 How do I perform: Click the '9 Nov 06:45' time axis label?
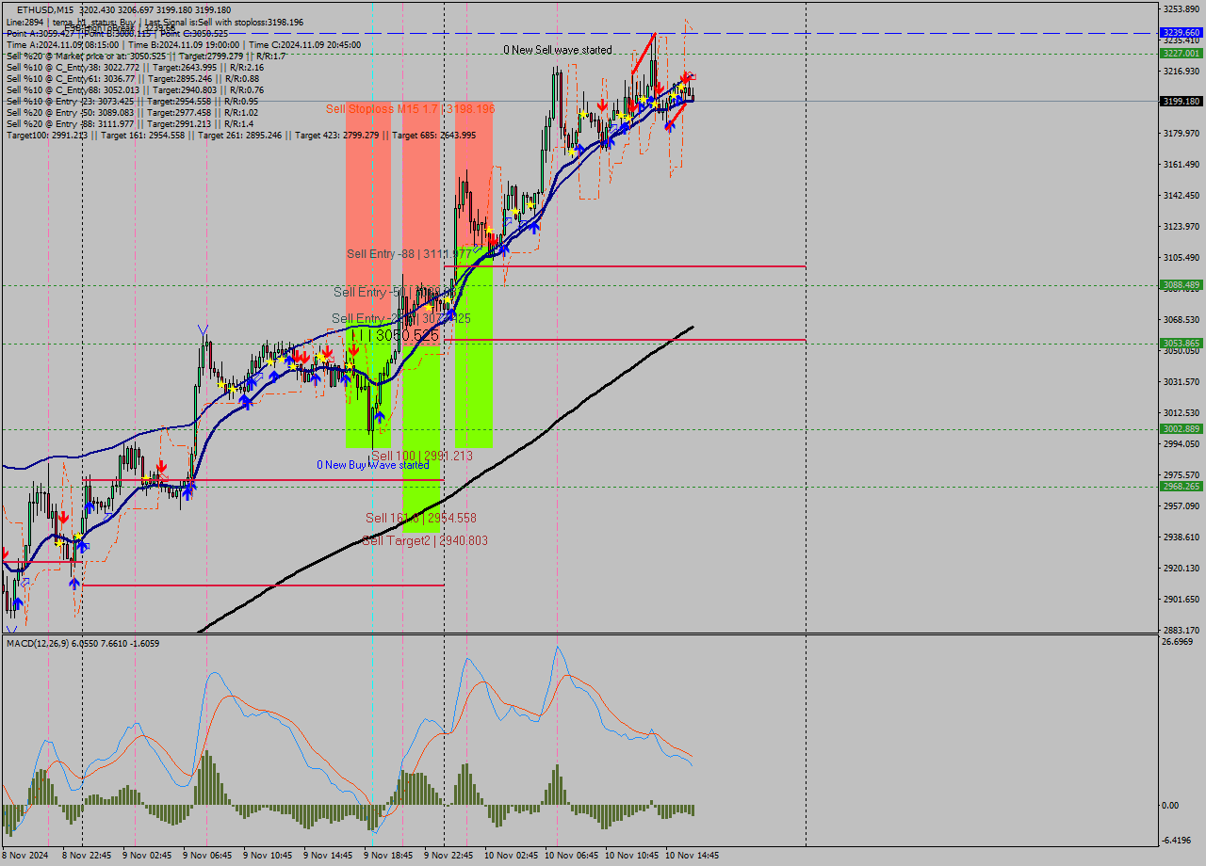[x=207, y=856]
